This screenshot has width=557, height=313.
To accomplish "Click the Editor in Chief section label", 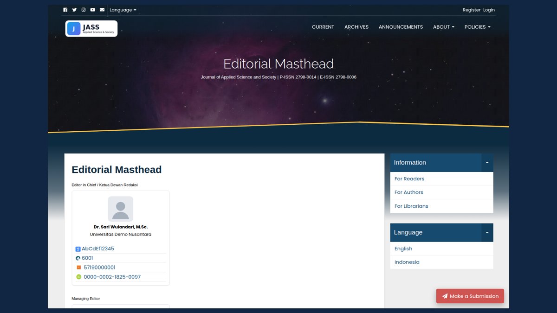I will (x=104, y=185).
